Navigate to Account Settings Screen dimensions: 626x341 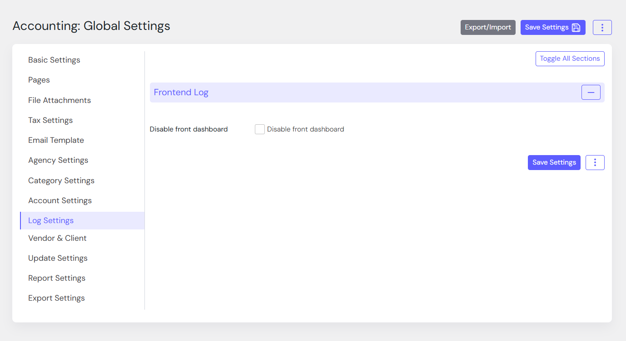[60, 200]
